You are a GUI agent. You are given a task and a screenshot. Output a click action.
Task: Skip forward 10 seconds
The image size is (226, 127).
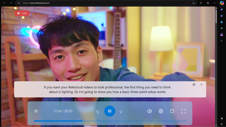pos(121,112)
